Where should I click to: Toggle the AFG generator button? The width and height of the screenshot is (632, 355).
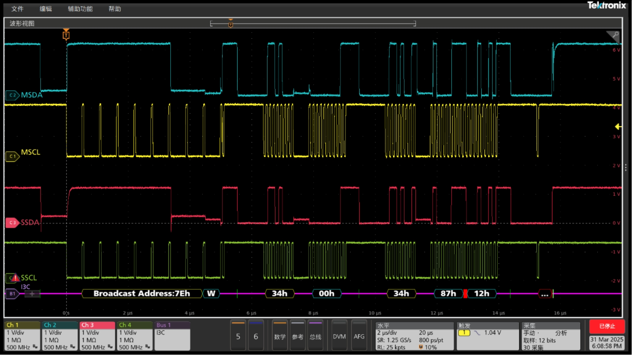359,336
